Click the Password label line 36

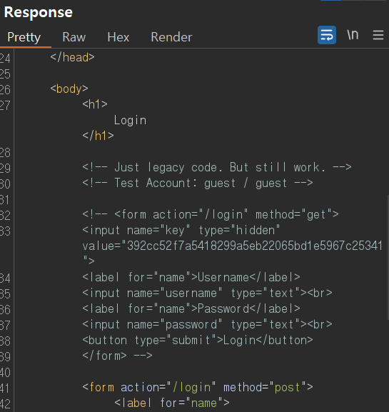click(191, 308)
